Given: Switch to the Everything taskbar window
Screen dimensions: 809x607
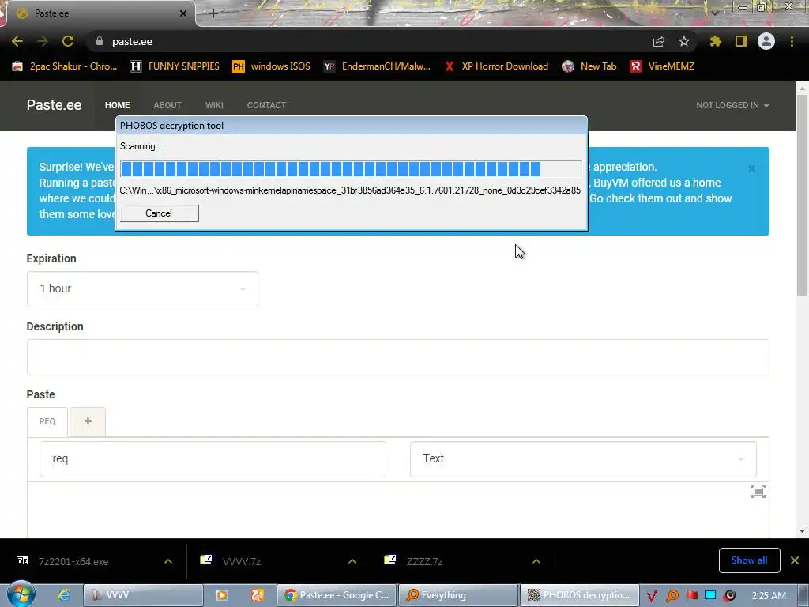Looking at the screenshot, I should click(x=458, y=595).
